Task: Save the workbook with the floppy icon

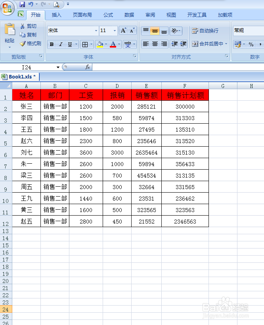Action: point(22,4)
